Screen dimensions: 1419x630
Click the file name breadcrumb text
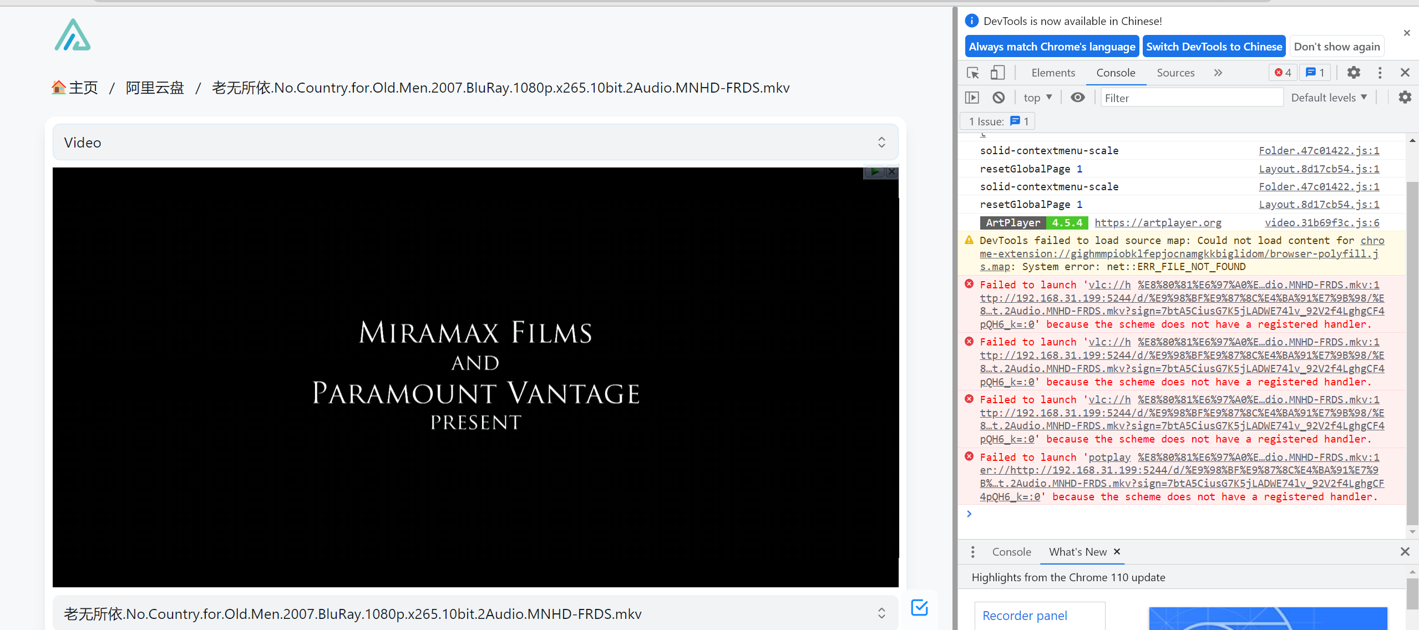point(500,88)
